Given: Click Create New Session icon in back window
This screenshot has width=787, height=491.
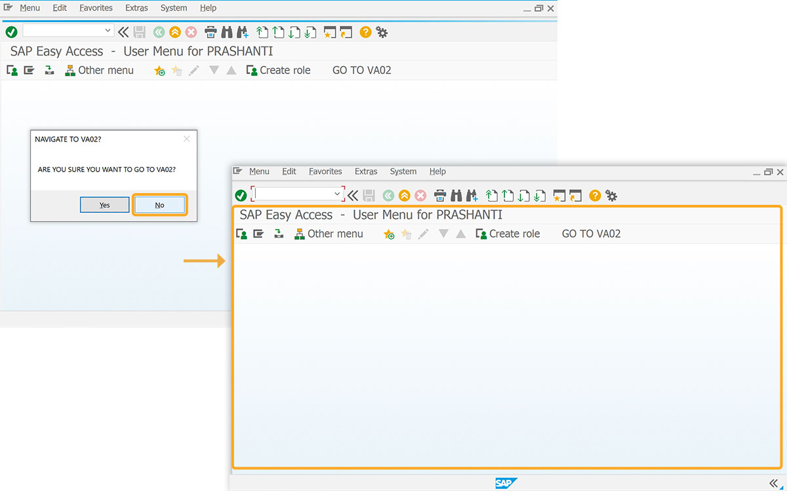Looking at the screenshot, I should point(330,31).
